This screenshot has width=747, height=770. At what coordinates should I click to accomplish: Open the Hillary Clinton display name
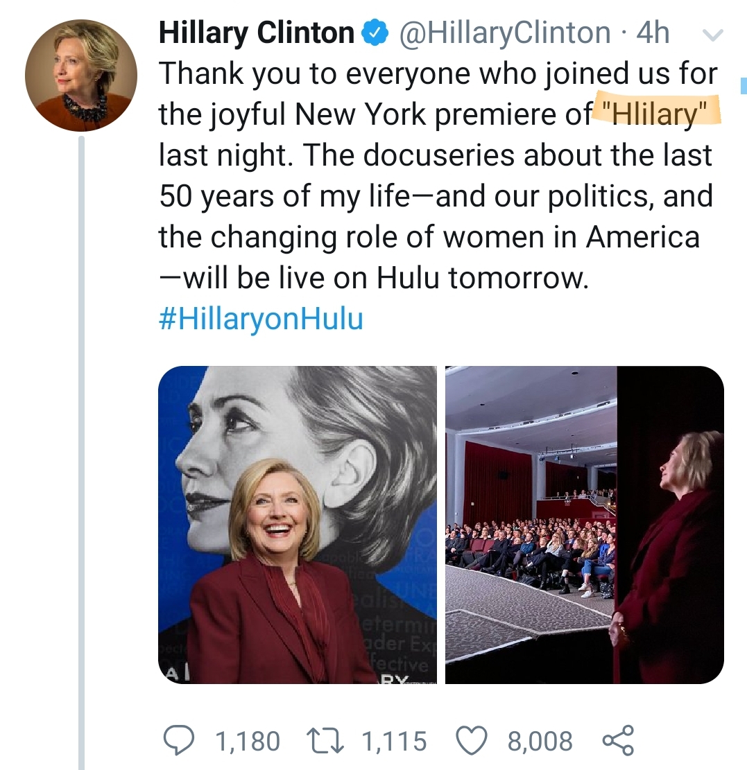tap(256, 33)
